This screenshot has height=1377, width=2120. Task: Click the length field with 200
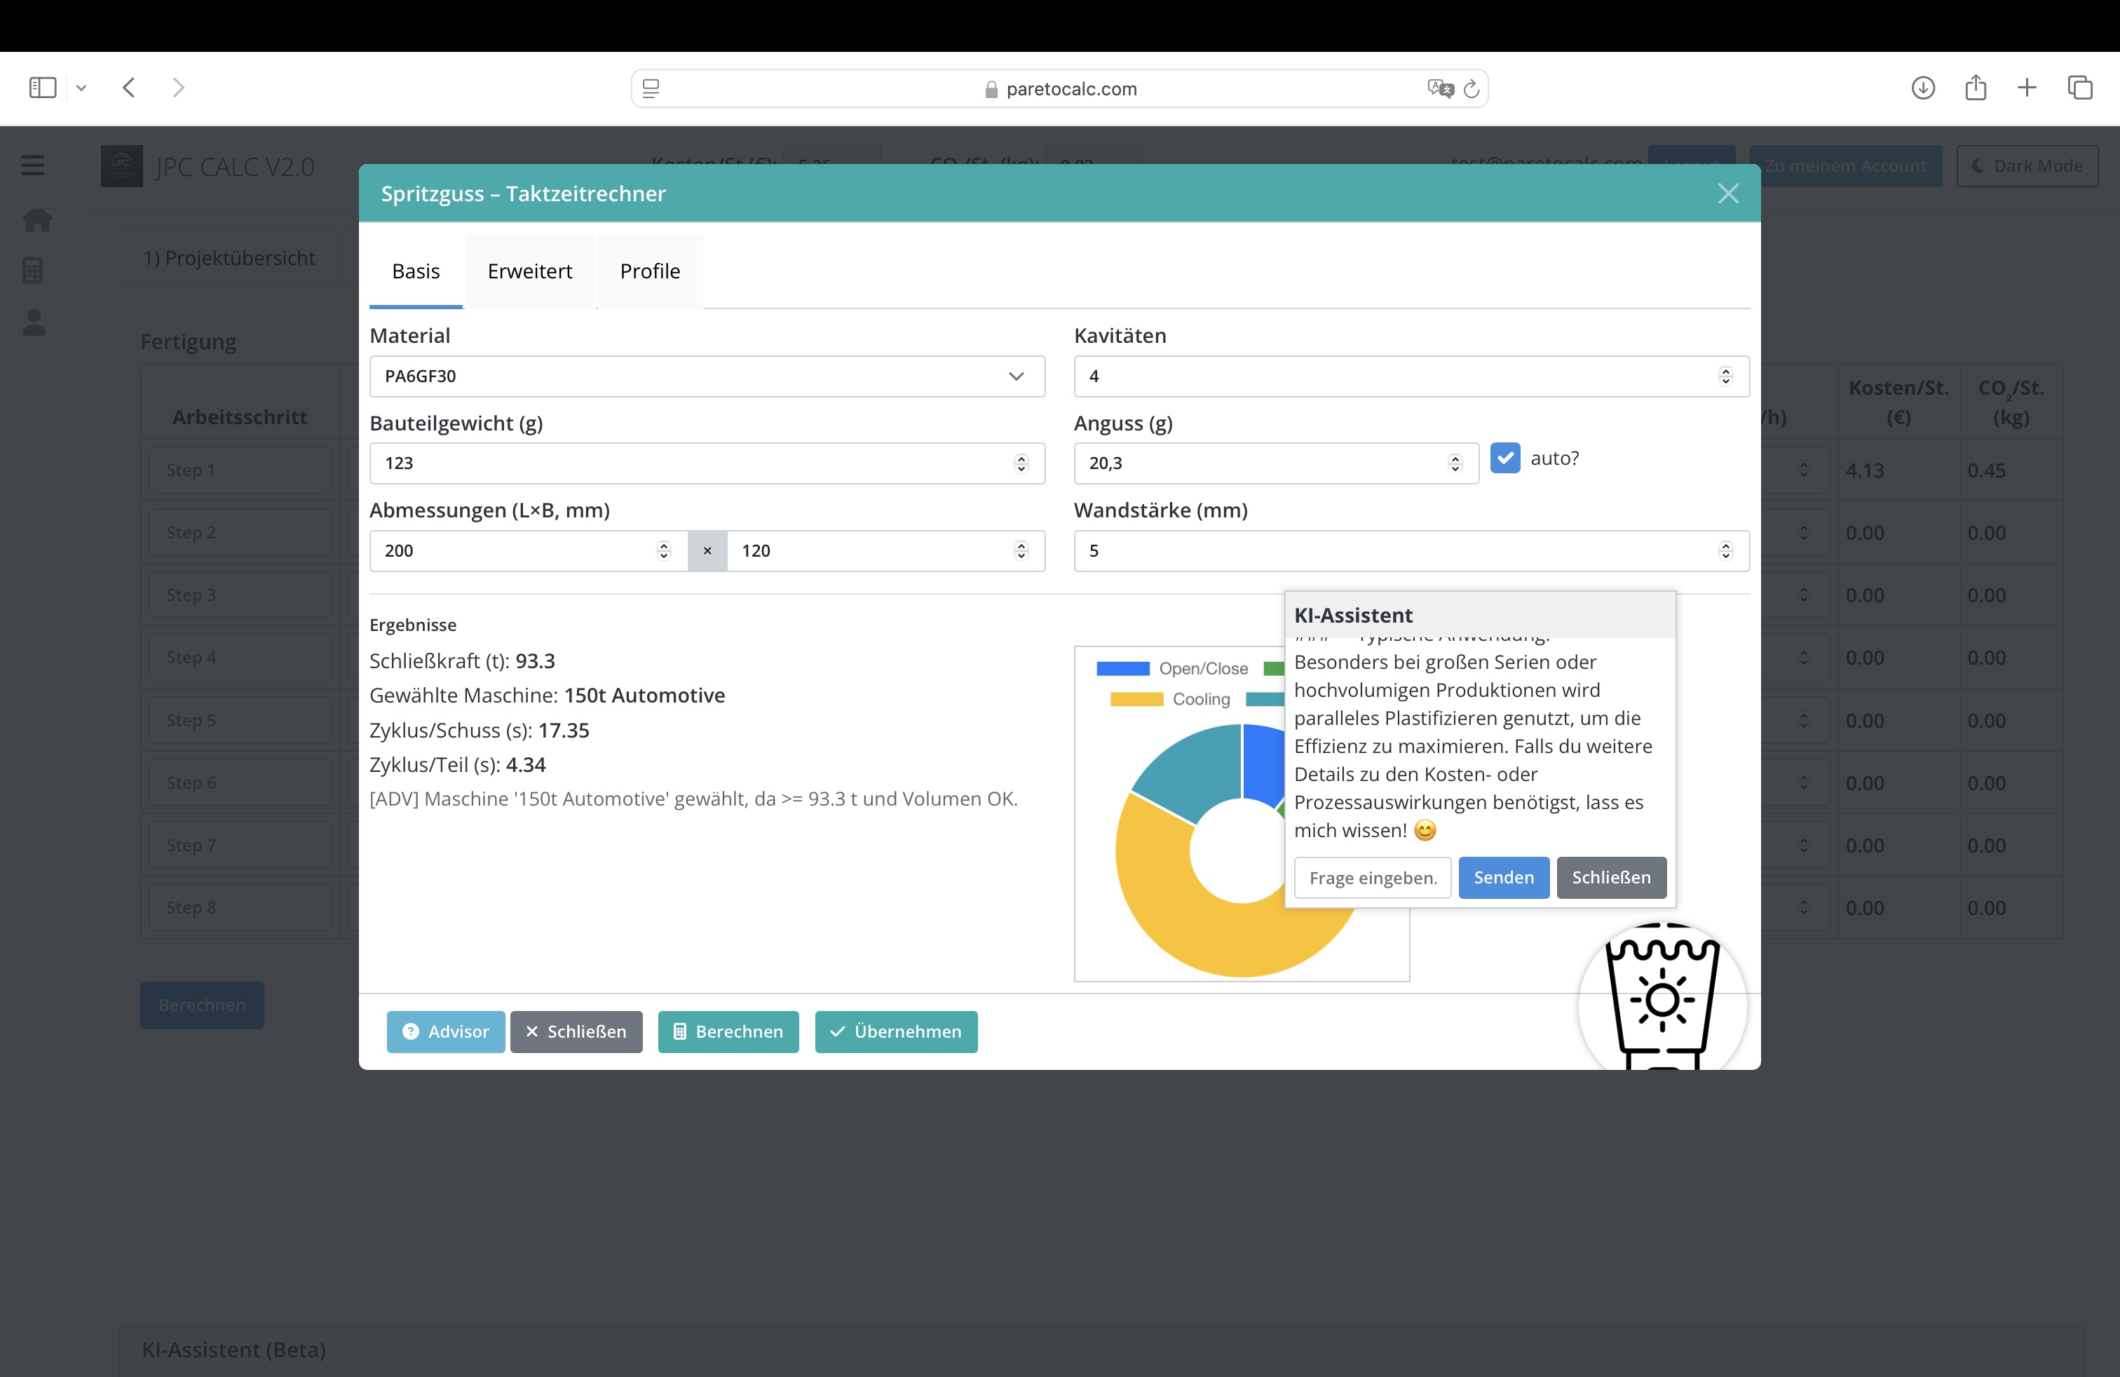point(528,550)
